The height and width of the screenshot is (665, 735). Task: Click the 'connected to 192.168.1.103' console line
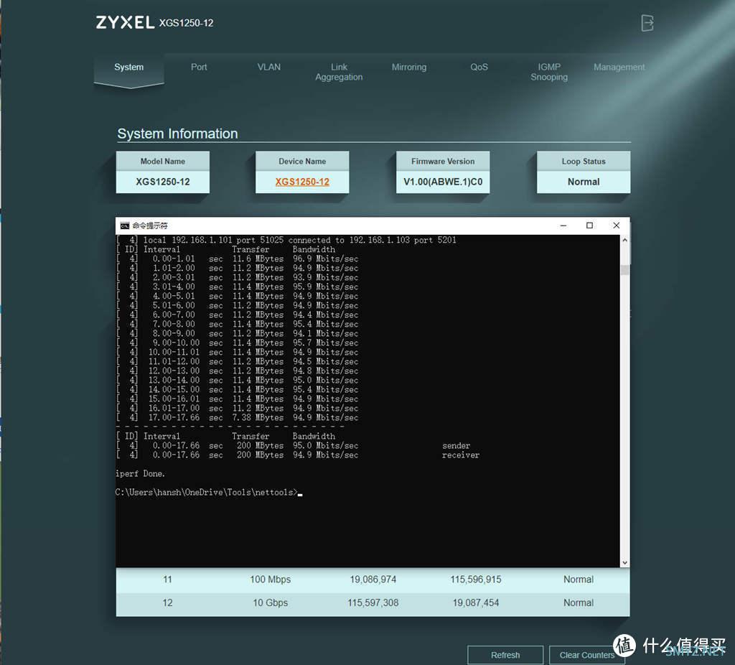286,240
